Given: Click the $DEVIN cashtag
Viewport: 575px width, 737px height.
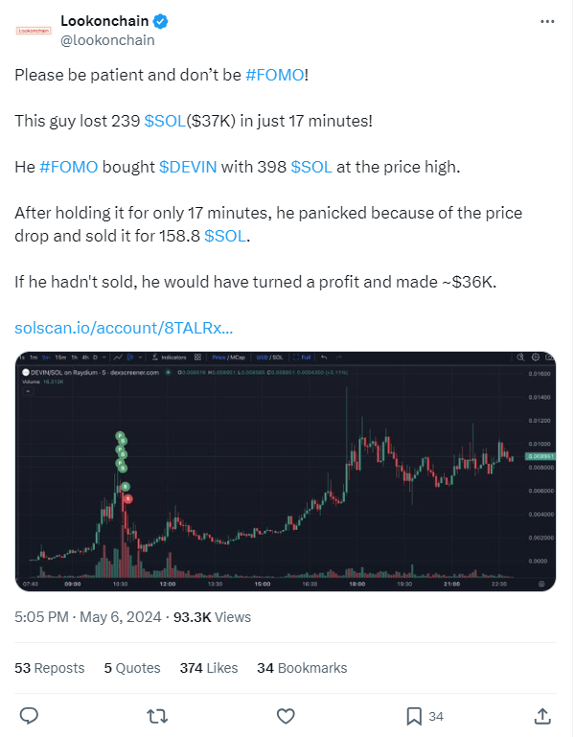Looking at the screenshot, I should [188, 166].
